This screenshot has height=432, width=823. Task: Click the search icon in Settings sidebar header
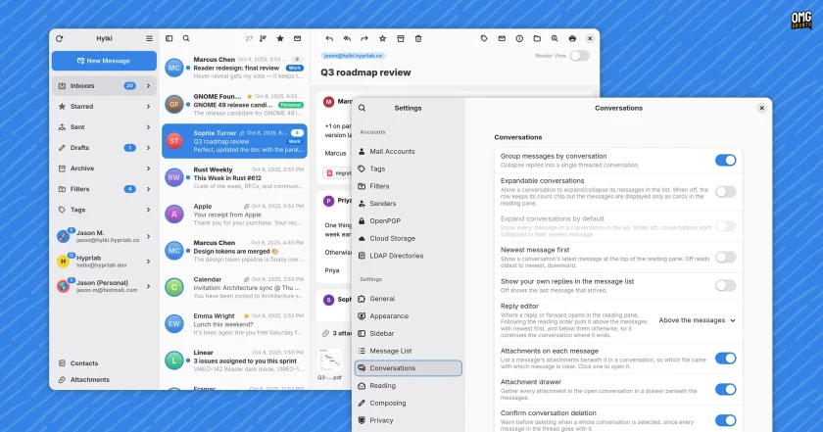(363, 108)
